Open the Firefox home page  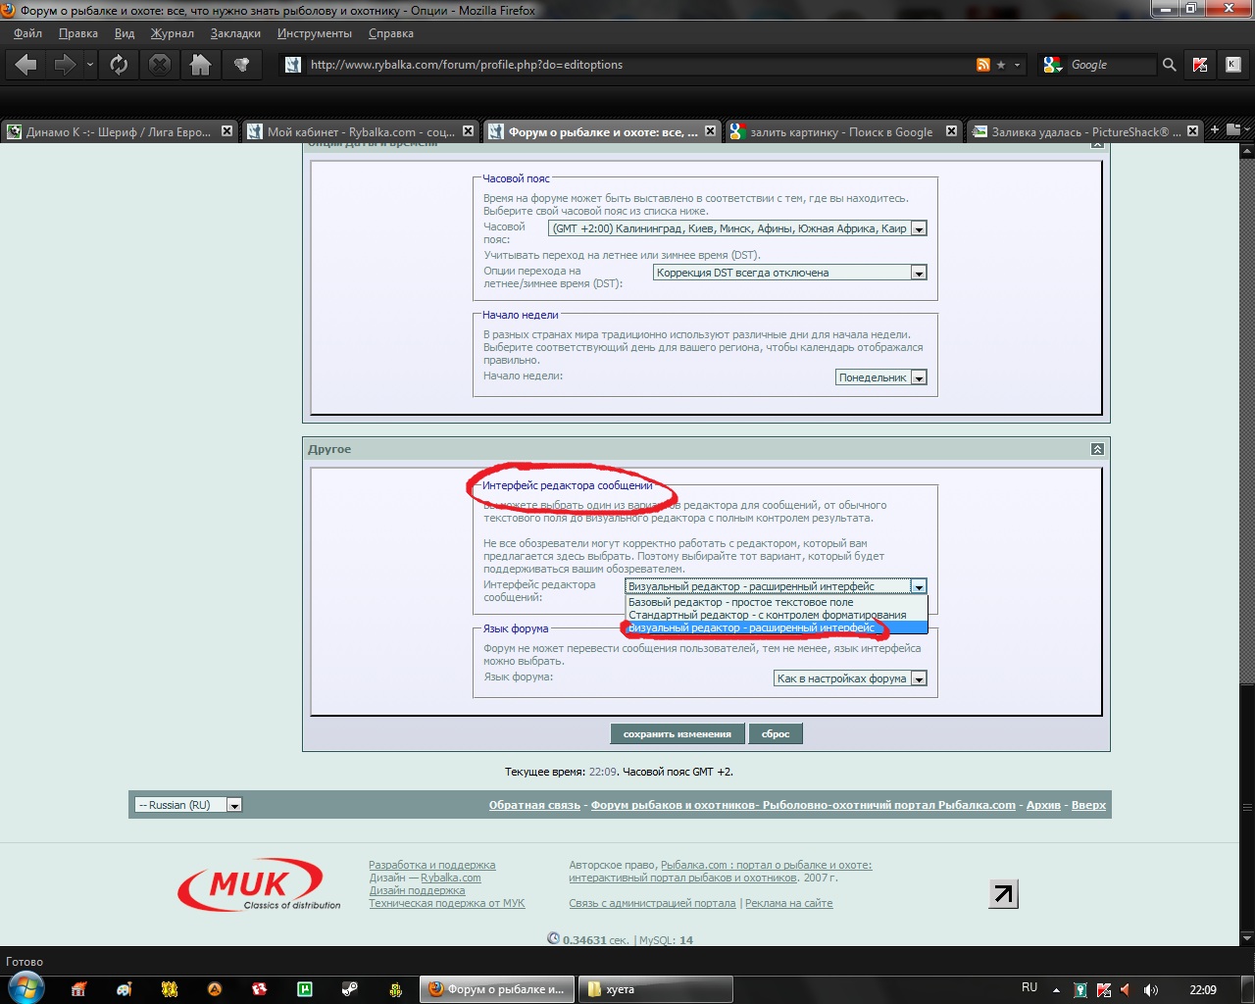click(200, 65)
